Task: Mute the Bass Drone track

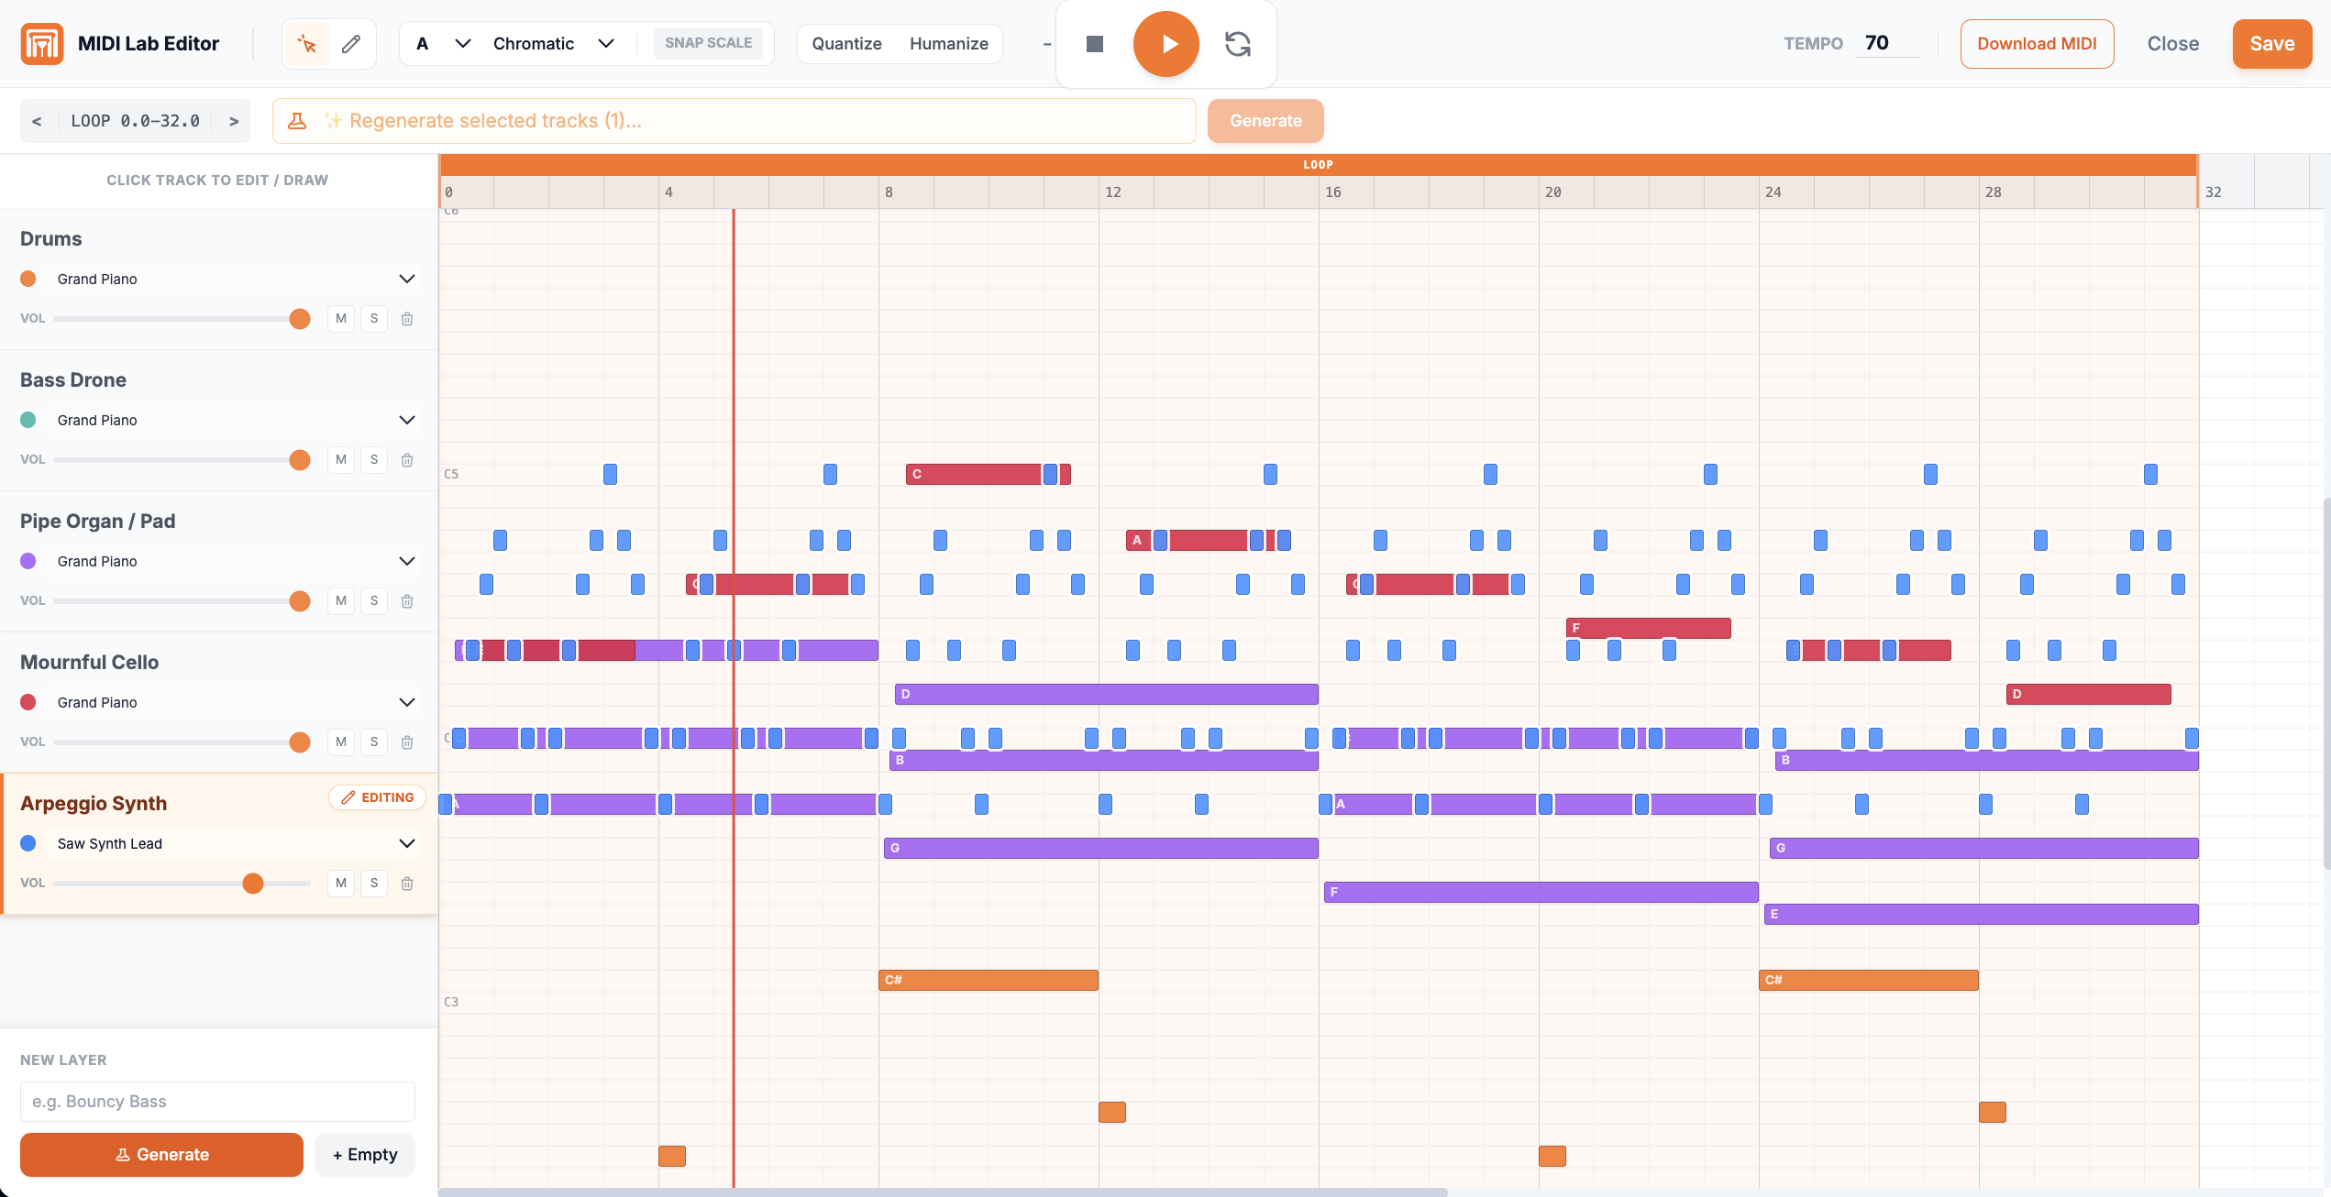Action: [340, 459]
